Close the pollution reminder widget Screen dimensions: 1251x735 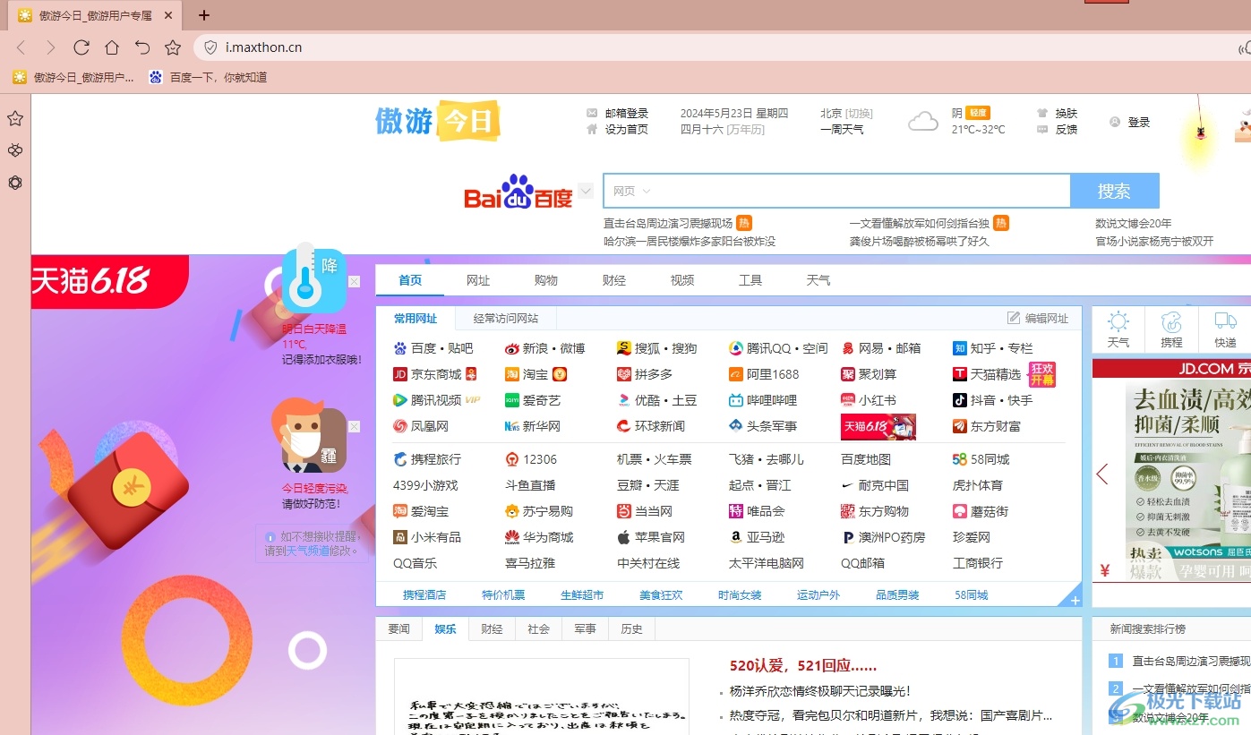[354, 427]
